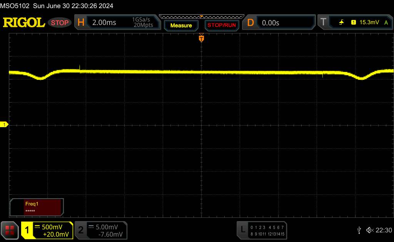Click the orange trigger position T marker
Image resolution: width=394 pixels, height=242 pixels.
201,38
